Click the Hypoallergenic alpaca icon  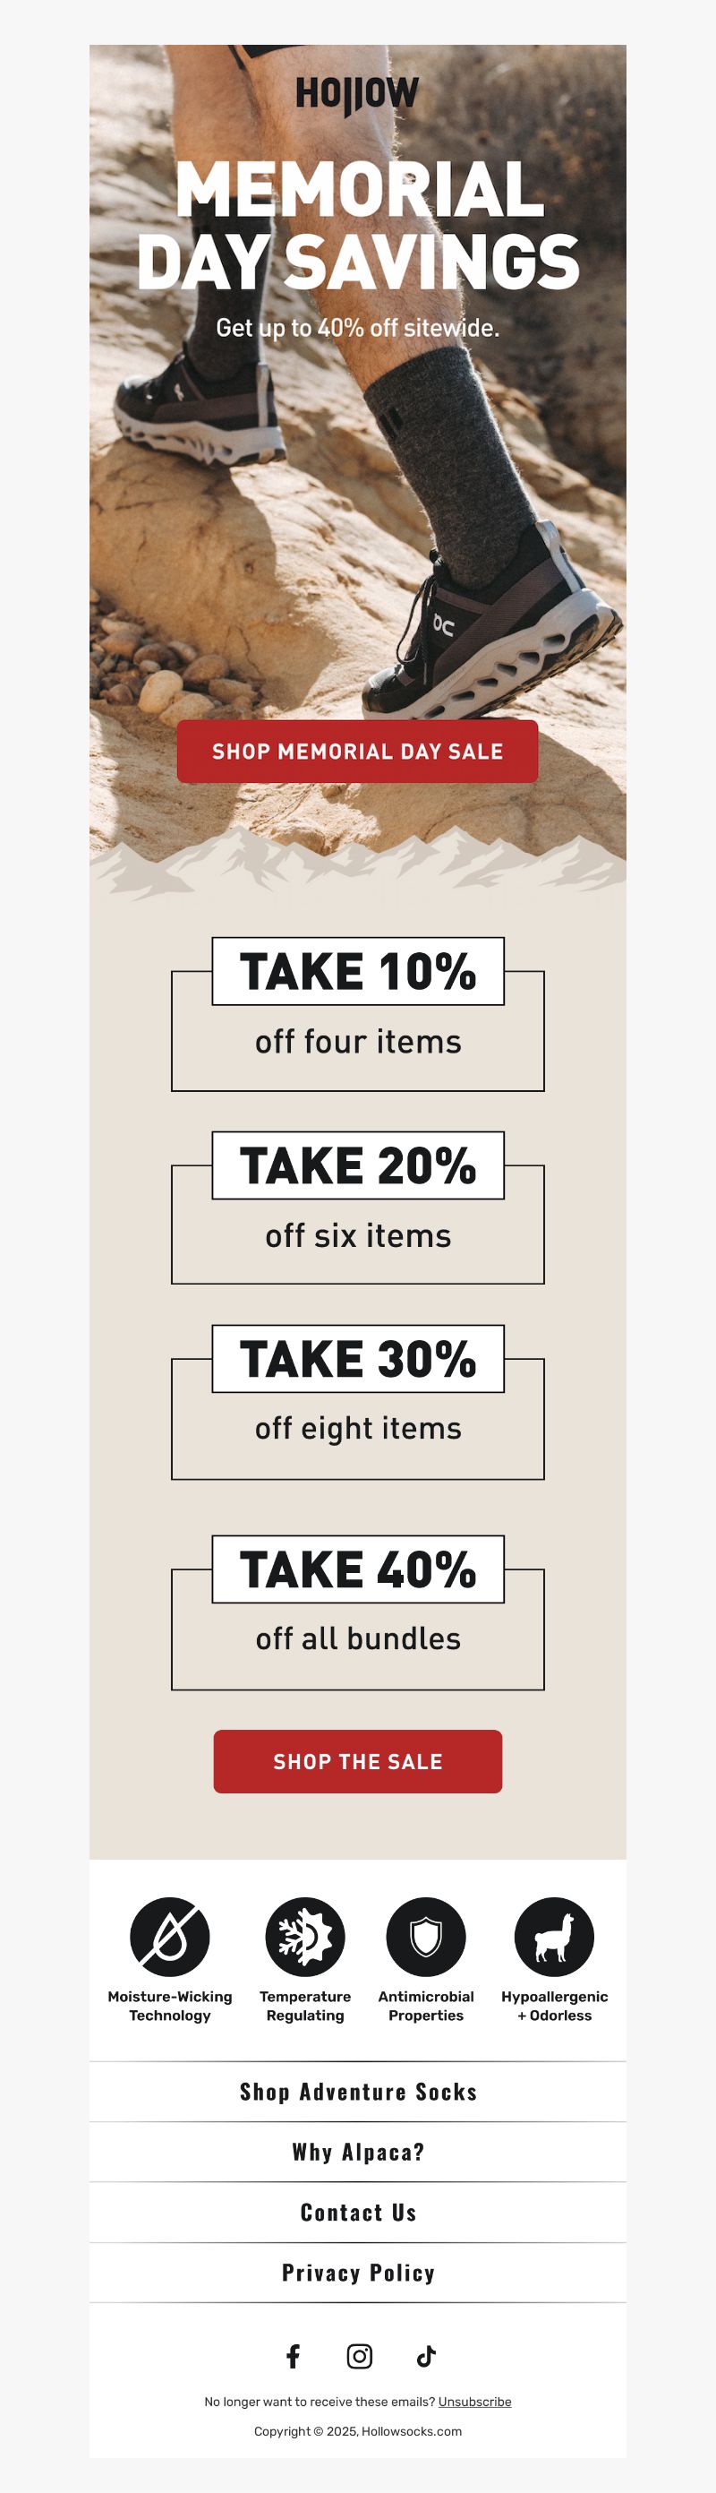(x=554, y=1937)
